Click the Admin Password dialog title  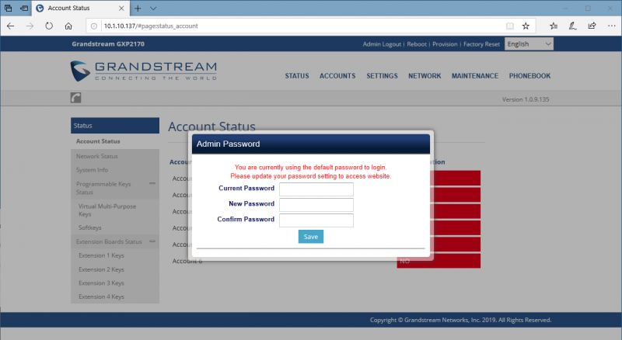228,144
